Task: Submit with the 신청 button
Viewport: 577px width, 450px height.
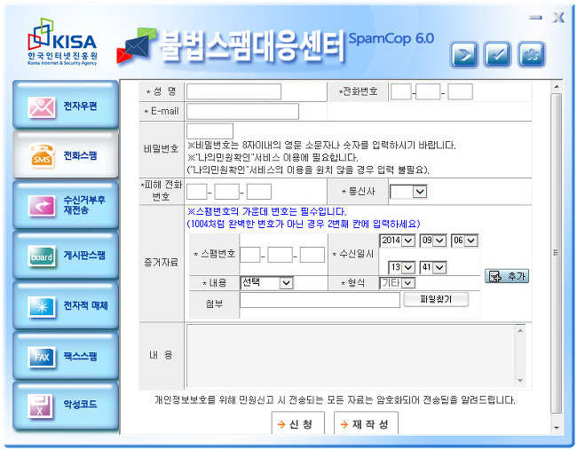Action: click(x=297, y=424)
